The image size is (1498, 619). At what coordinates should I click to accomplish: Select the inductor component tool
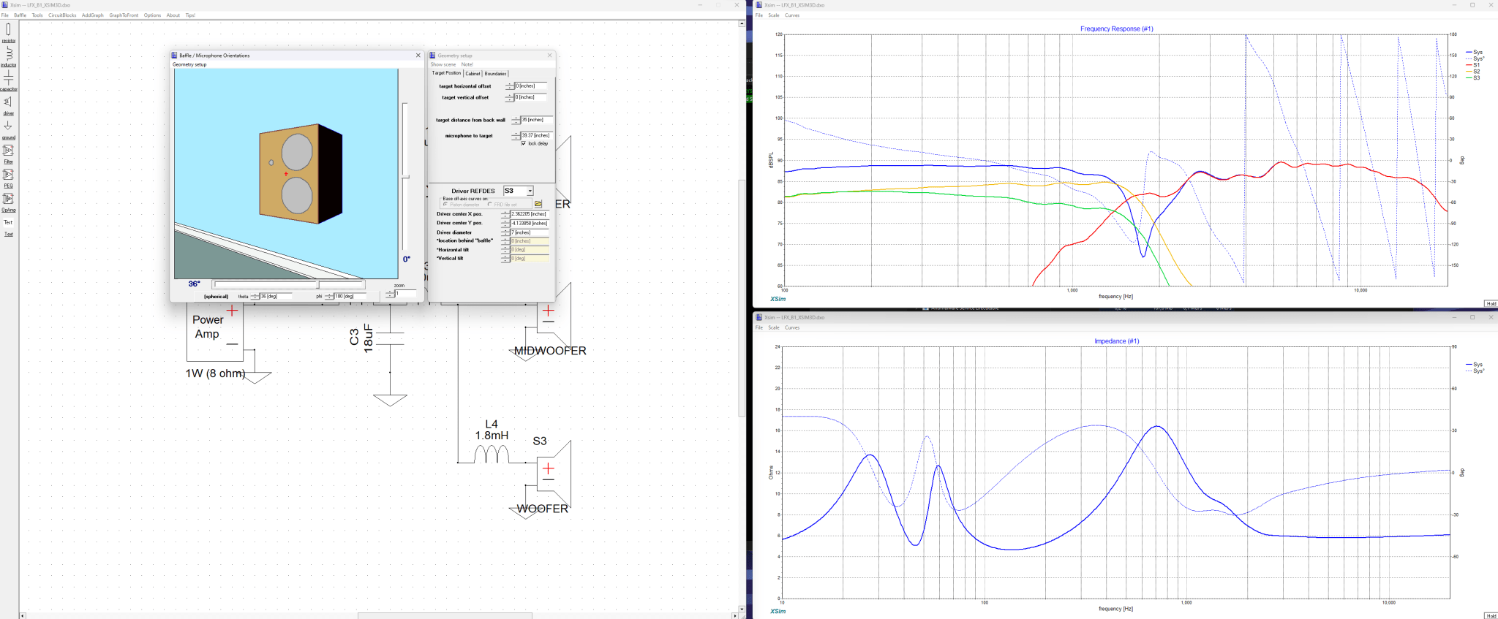point(8,56)
